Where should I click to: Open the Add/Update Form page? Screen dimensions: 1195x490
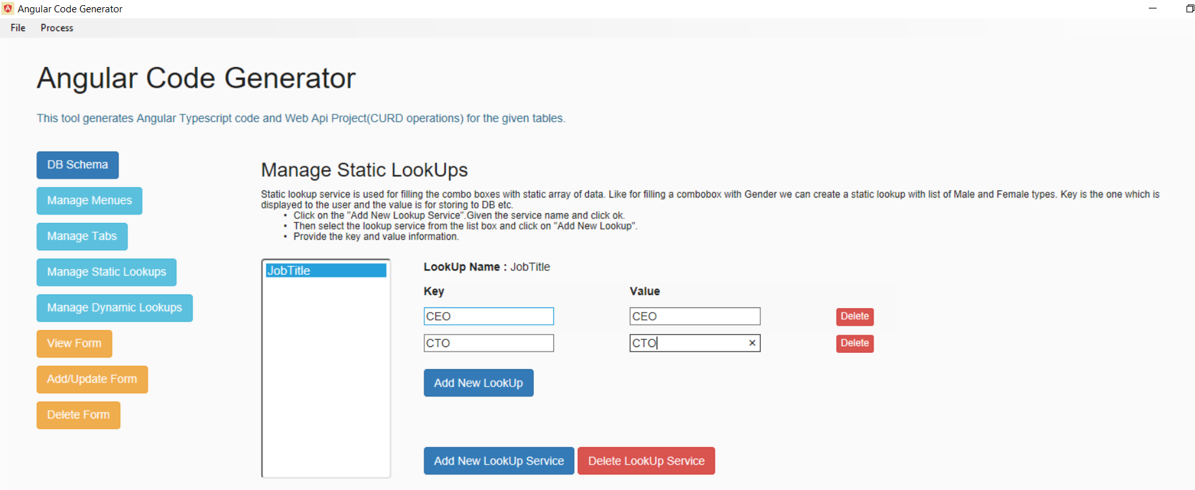pos(92,380)
